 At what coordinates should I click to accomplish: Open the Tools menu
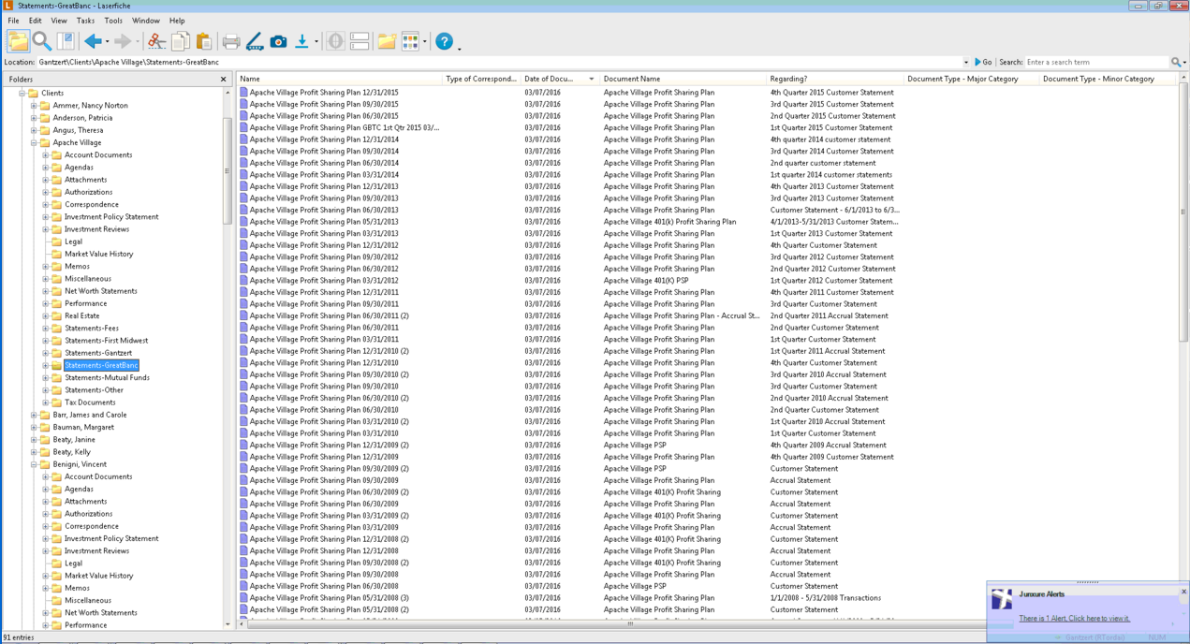[113, 21]
